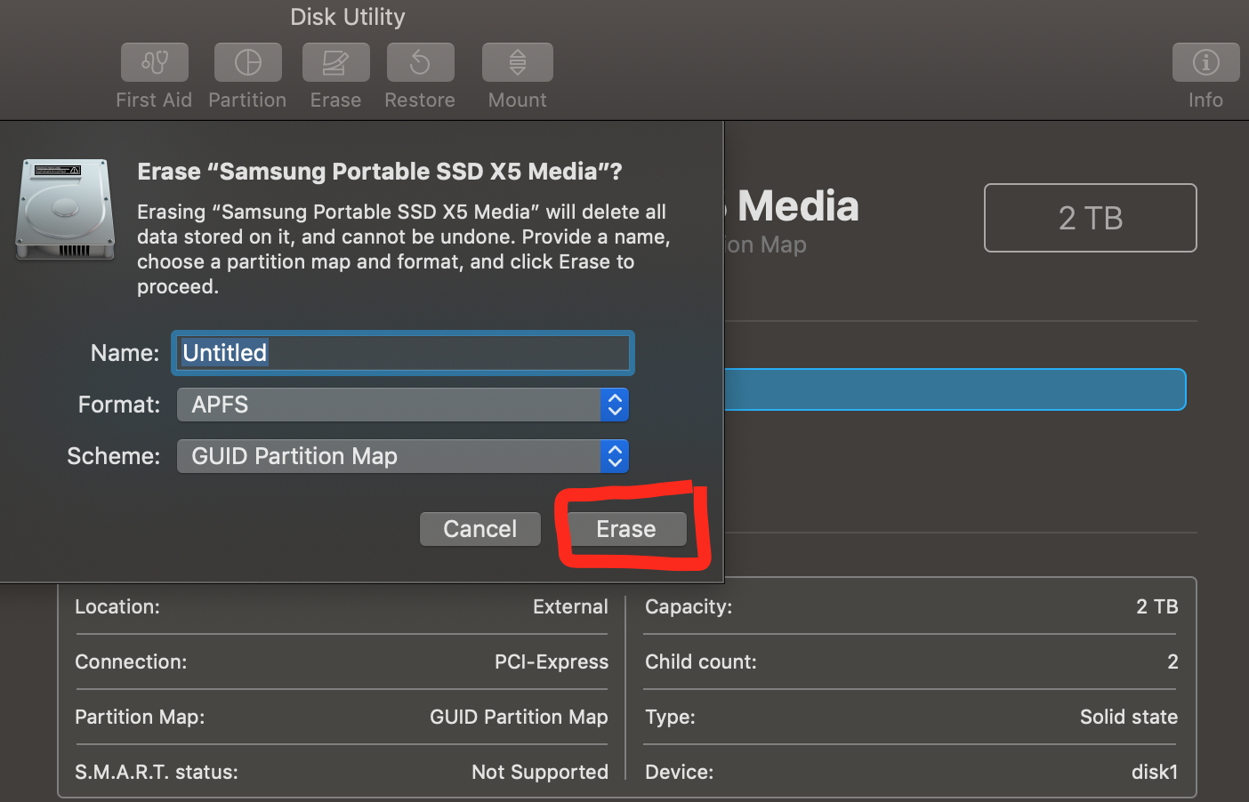Viewport: 1249px width, 802px height.
Task: Click the GUID Partition Map value in details table
Action: [x=519, y=717]
